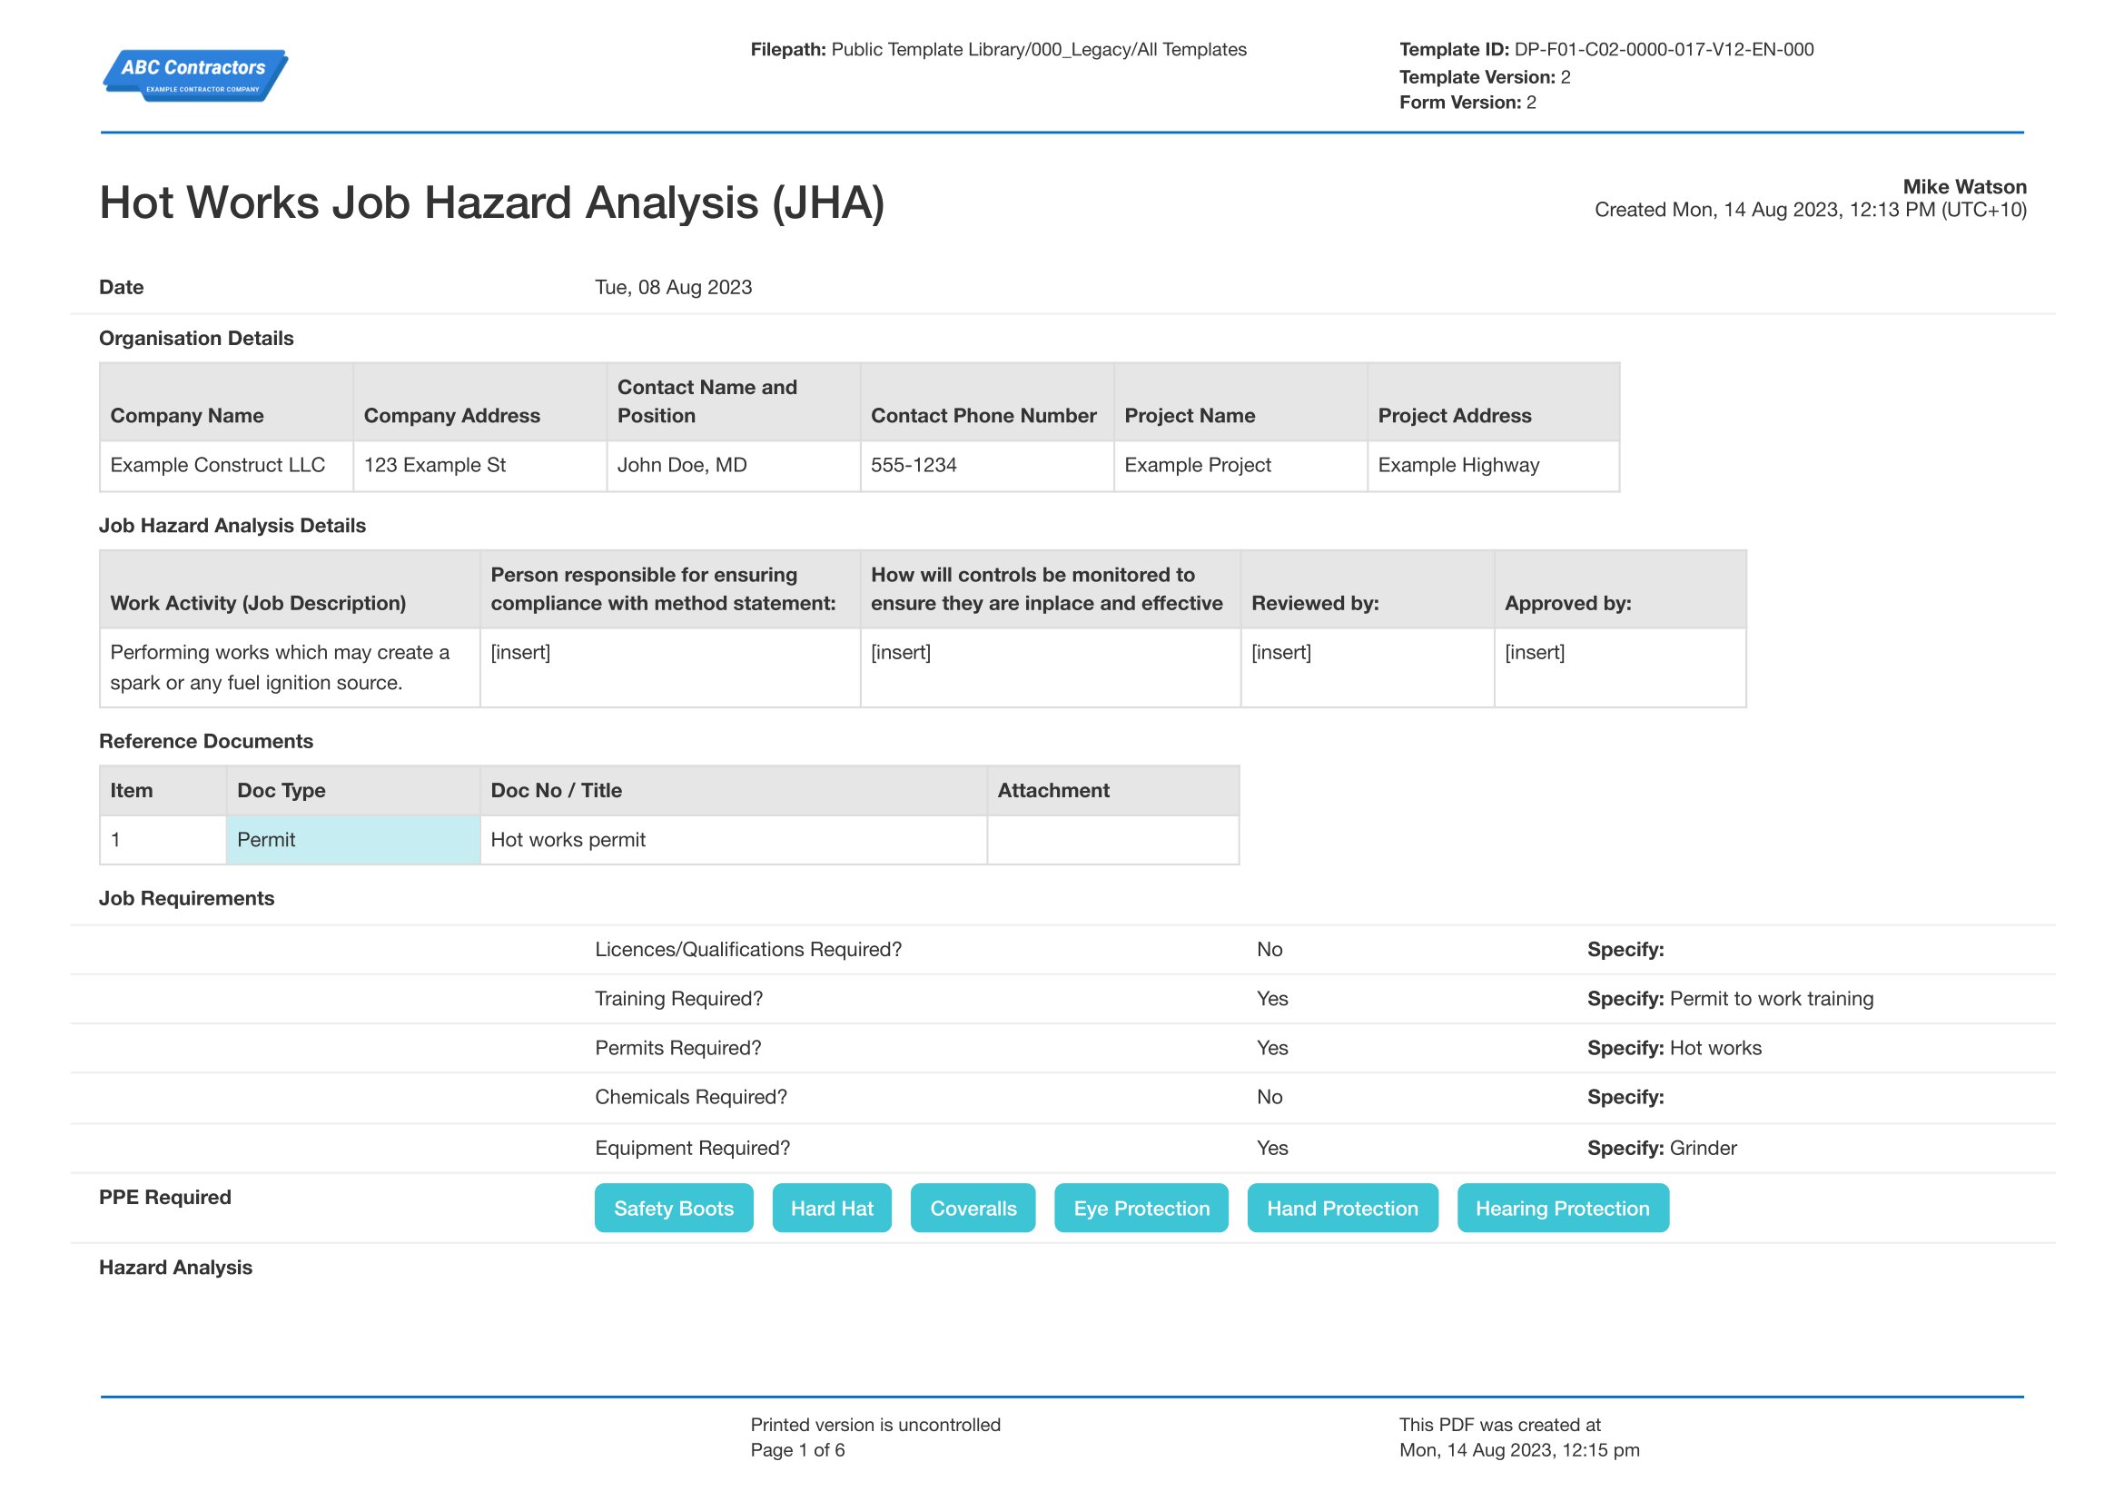The height and width of the screenshot is (1501, 2124).
Task: Click the Filepath text in header
Action: coord(998,49)
